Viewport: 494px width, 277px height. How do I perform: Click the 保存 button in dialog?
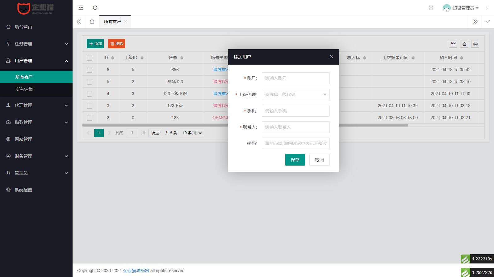coord(295,160)
